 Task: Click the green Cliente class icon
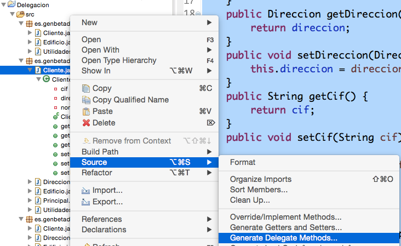pyautogui.click(x=47, y=79)
